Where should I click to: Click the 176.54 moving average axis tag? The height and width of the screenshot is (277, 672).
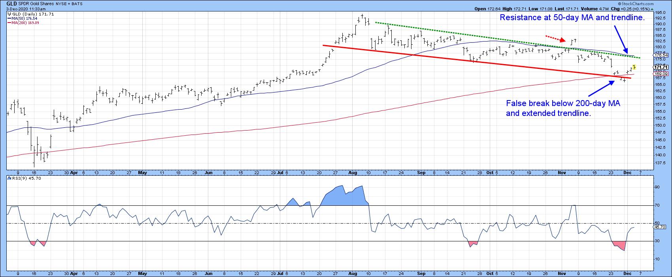coord(661,55)
